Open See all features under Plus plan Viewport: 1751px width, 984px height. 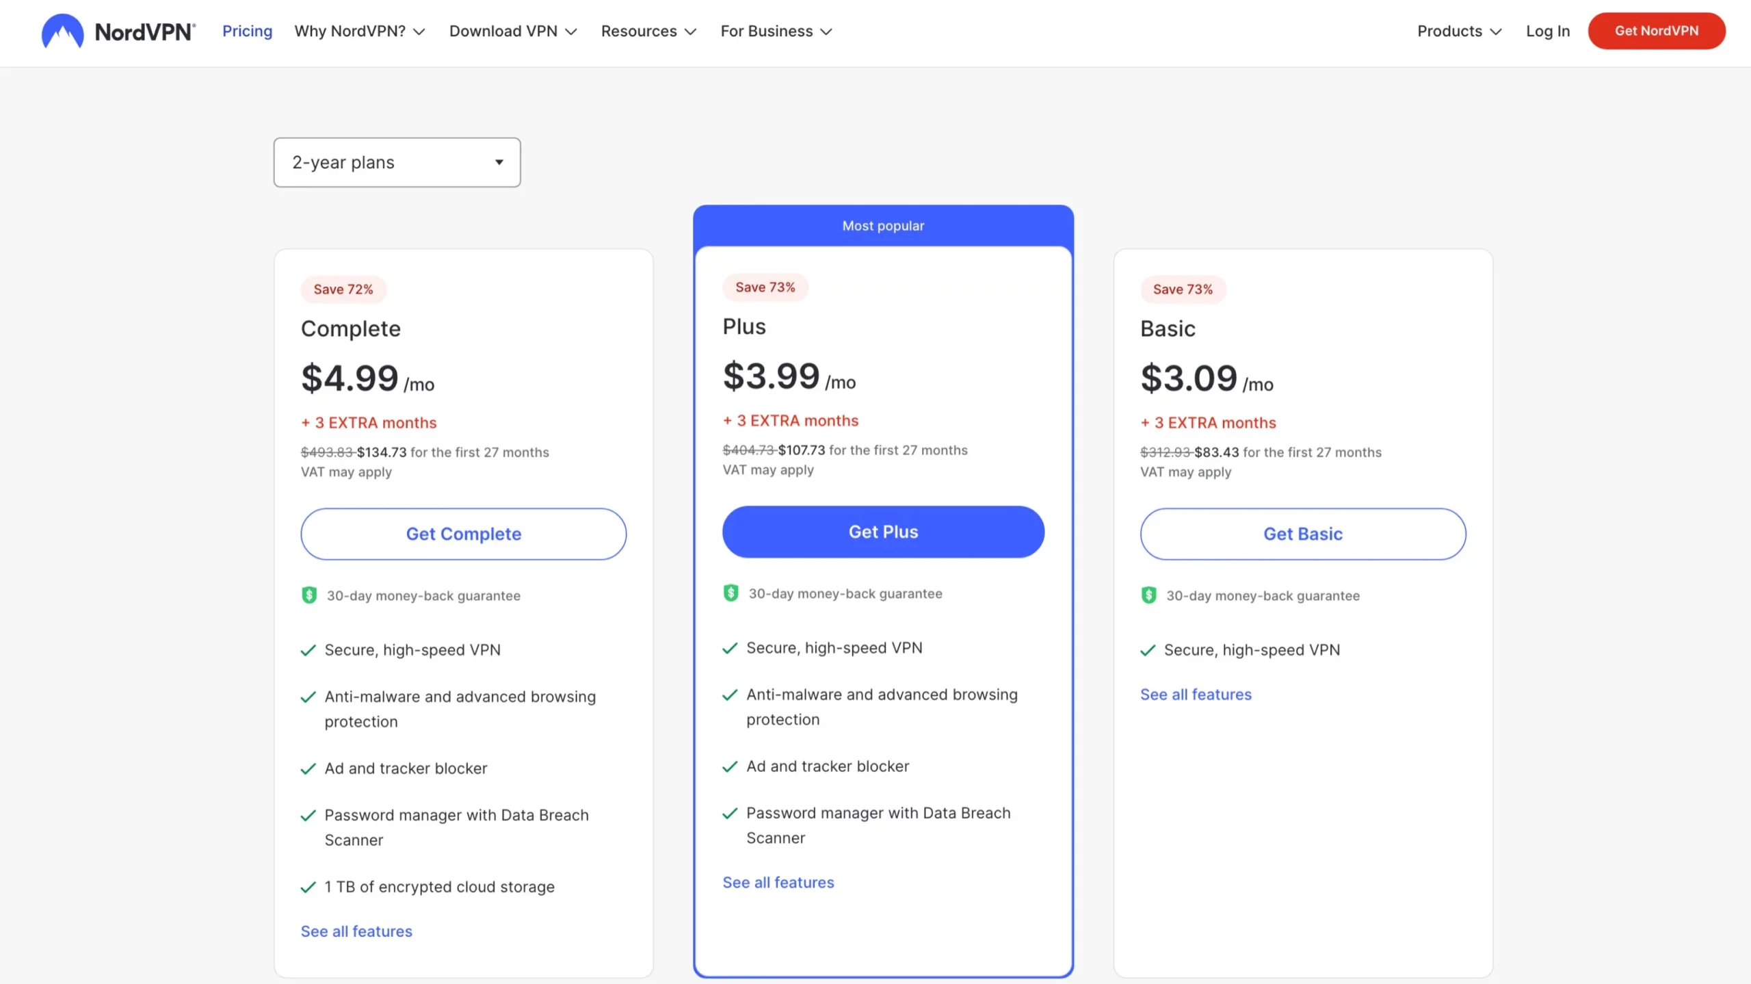778,883
